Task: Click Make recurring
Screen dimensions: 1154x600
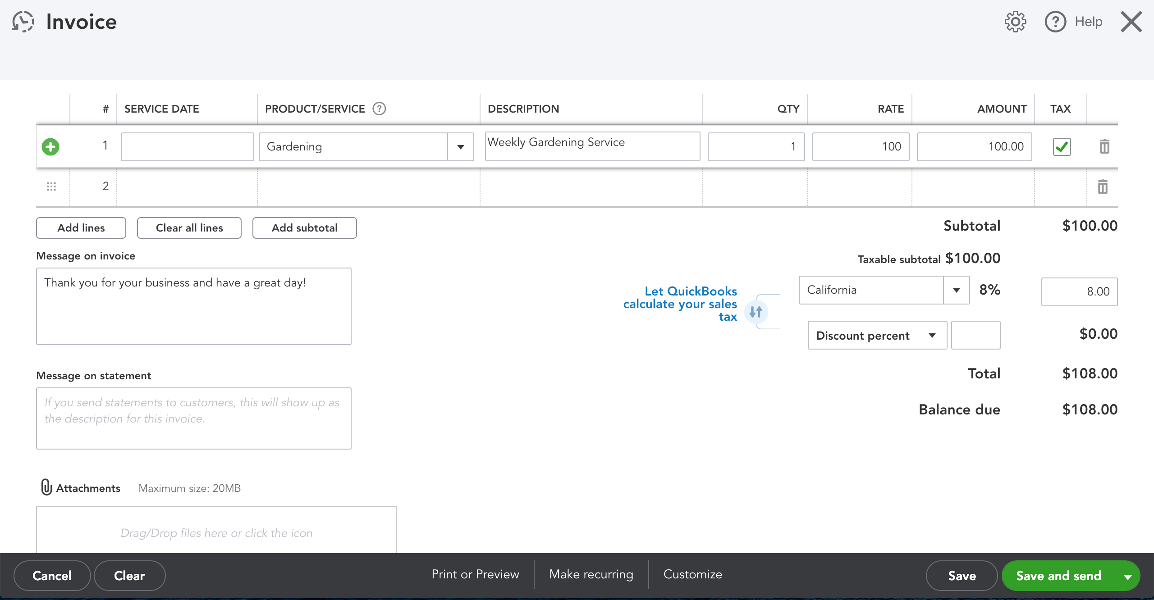Action: point(591,574)
